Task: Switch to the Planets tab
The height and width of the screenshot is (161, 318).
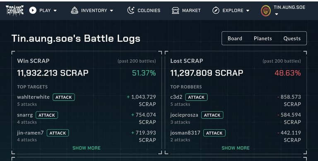Action: 263,38
